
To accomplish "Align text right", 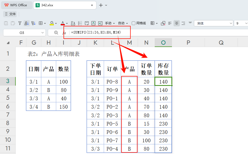I will pos(183,23).
